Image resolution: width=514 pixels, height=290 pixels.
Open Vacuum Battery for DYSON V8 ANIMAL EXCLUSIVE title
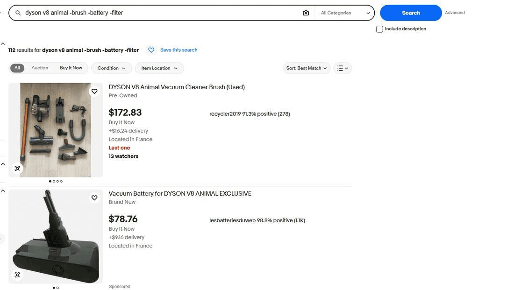[x=180, y=194]
